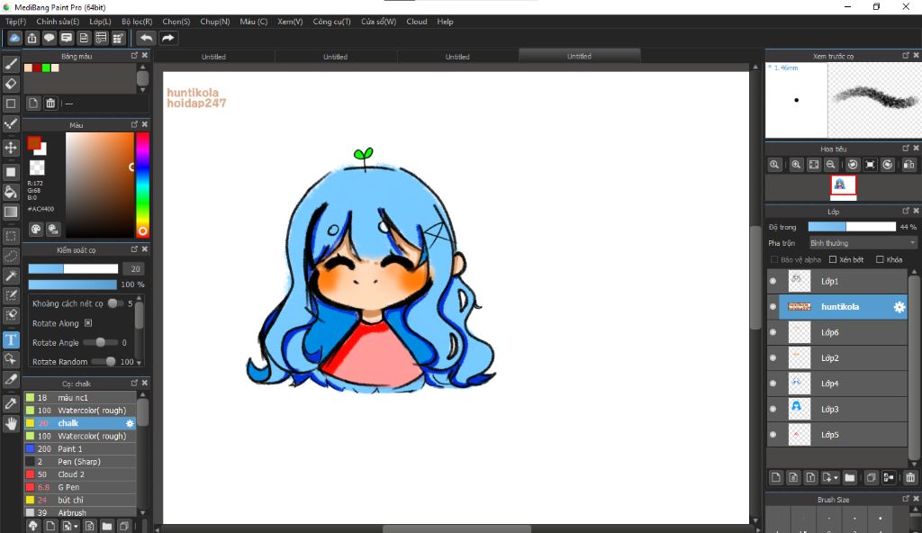This screenshot has height=533, width=922.
Task: Open the Lớp(L) menu
Action: 100,22
